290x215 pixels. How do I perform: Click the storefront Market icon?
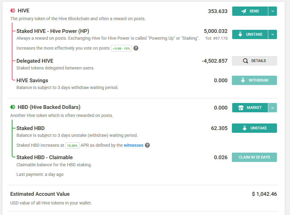tap(241, 108)
